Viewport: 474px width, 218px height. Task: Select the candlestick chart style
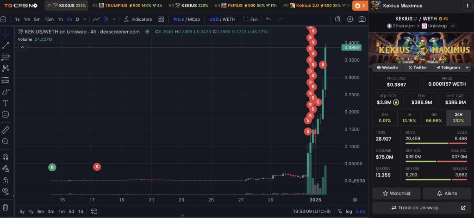[106, 19]
